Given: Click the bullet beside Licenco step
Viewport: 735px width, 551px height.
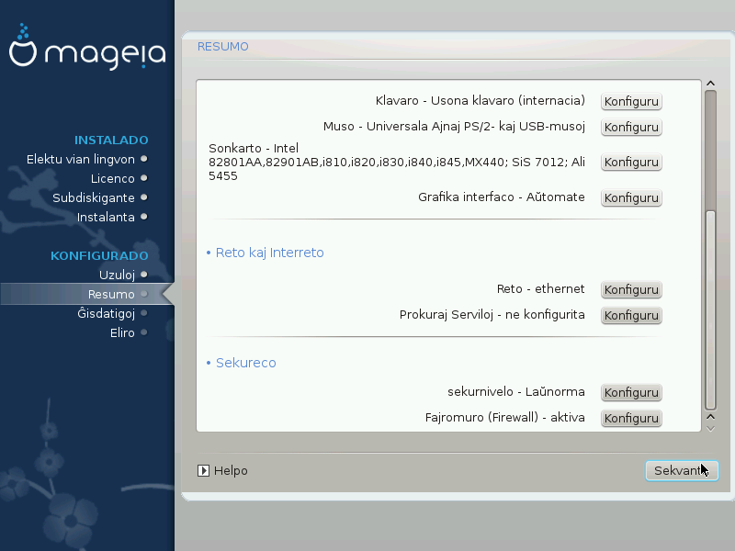Looking at the screenshot, I should [x=144, y=178].
